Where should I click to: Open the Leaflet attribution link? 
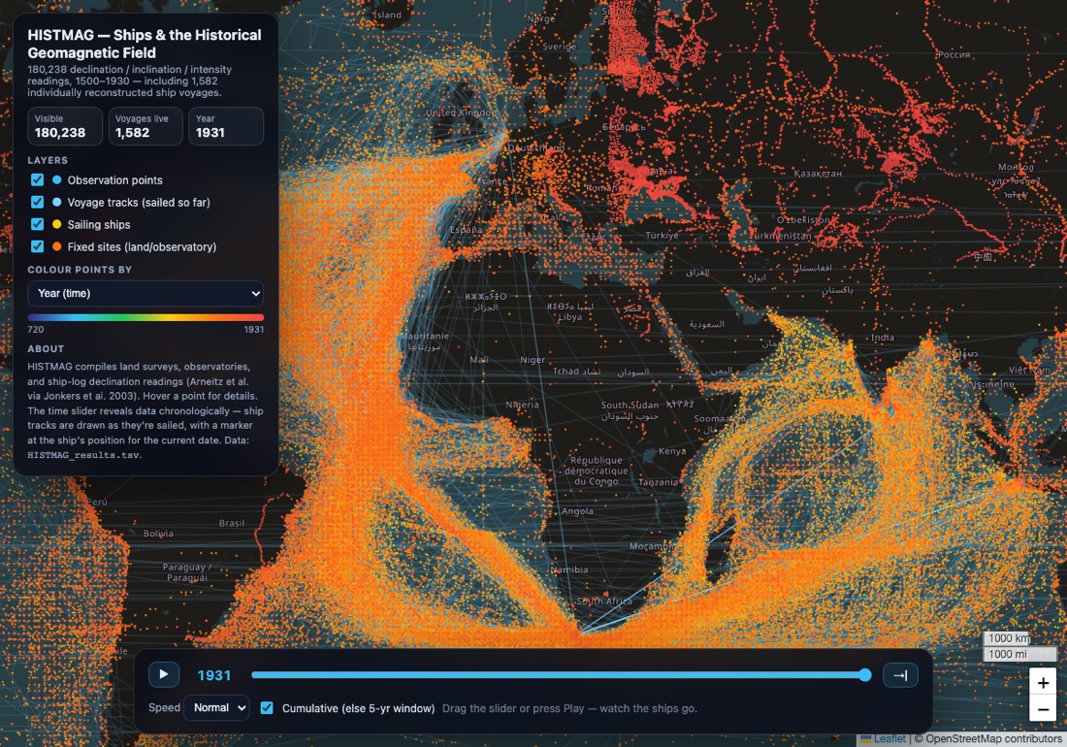coord(889,739)
